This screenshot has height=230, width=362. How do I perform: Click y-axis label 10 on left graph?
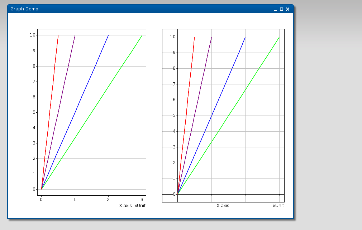(x=33, y=35)
